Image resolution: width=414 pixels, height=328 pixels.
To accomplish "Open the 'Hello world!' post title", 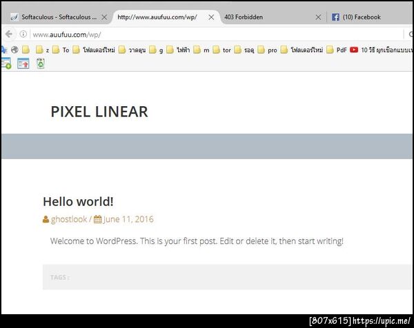I will point(78,202).
